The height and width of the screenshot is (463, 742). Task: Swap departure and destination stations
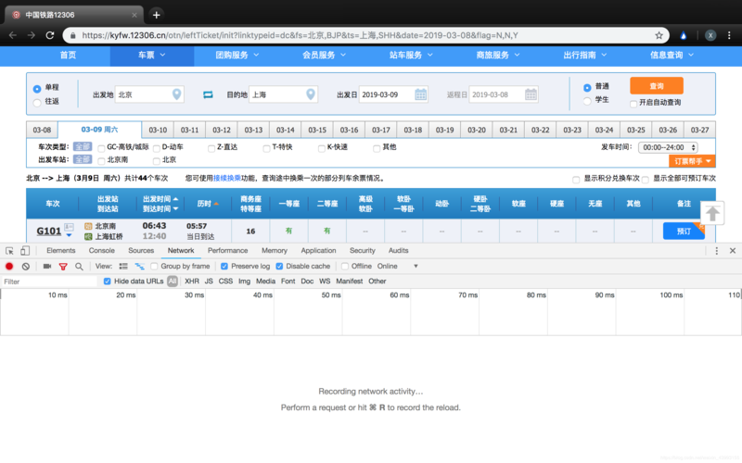click(208, 95)
